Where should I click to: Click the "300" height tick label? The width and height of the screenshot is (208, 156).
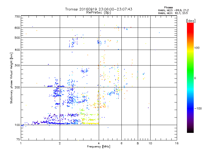point(17,66)
